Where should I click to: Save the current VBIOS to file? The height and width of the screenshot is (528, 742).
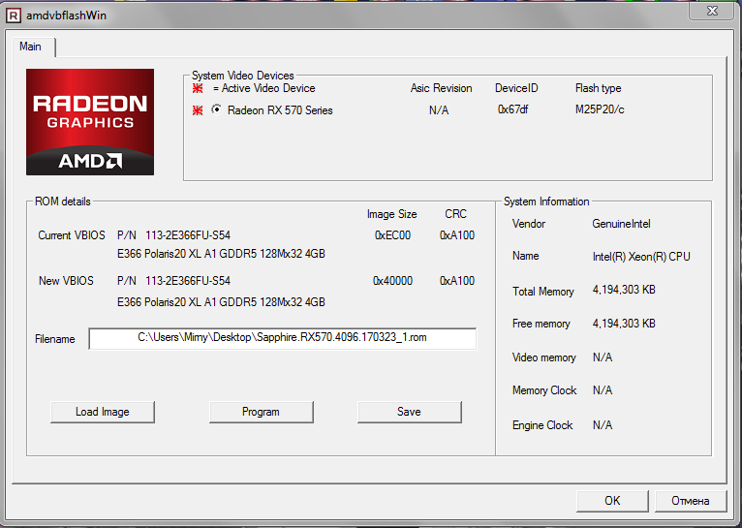coord(409,412)
